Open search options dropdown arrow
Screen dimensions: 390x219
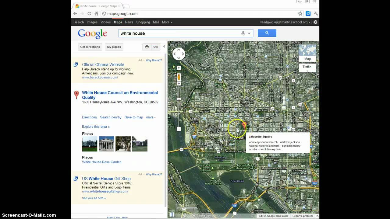[249, 33]
